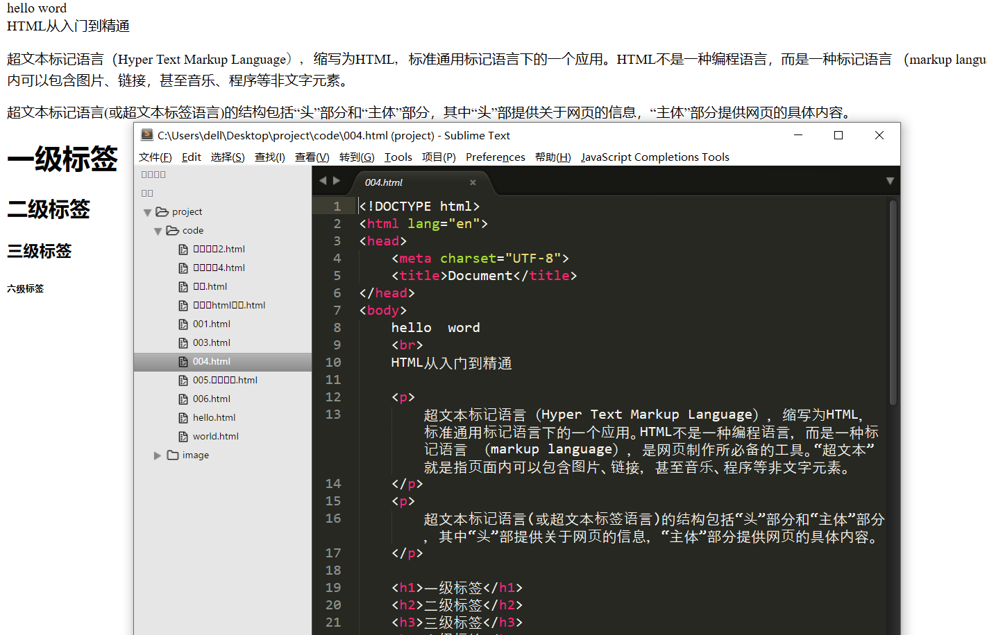
Task: Click file icon of 006.html
Action: (183, 399)
